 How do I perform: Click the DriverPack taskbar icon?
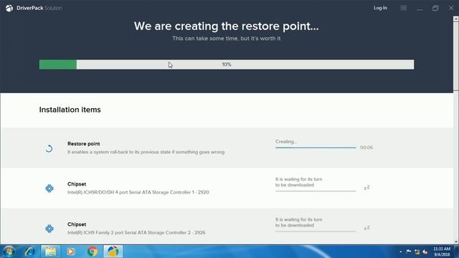113,252
